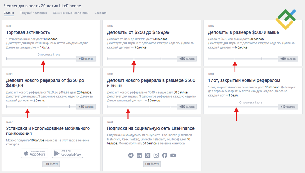Click the LiteFinance logo
The height and width of the screenshot is (173, 305).
(x=286, y=20)
